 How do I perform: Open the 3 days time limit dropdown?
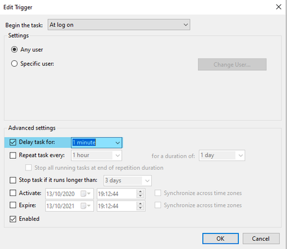[x=128, y=181]
